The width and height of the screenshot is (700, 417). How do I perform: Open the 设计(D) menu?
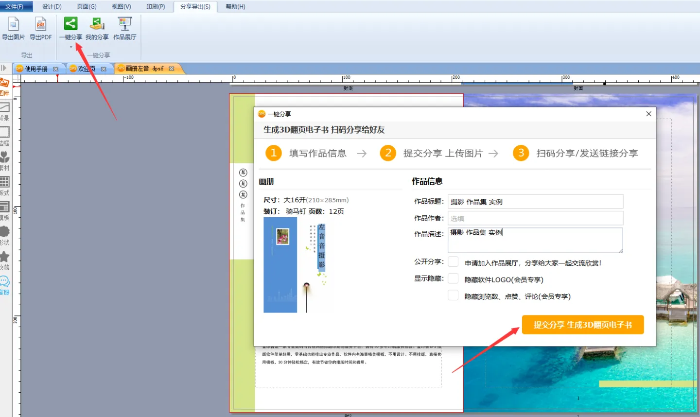point(52,6)
